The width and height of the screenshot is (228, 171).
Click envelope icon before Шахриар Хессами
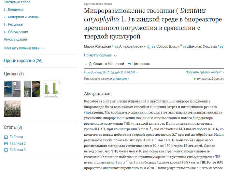coord(185,47)
